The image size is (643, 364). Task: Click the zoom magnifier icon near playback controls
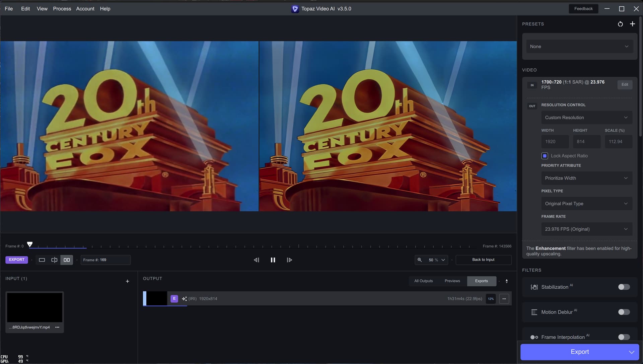[x=420, y=260]
